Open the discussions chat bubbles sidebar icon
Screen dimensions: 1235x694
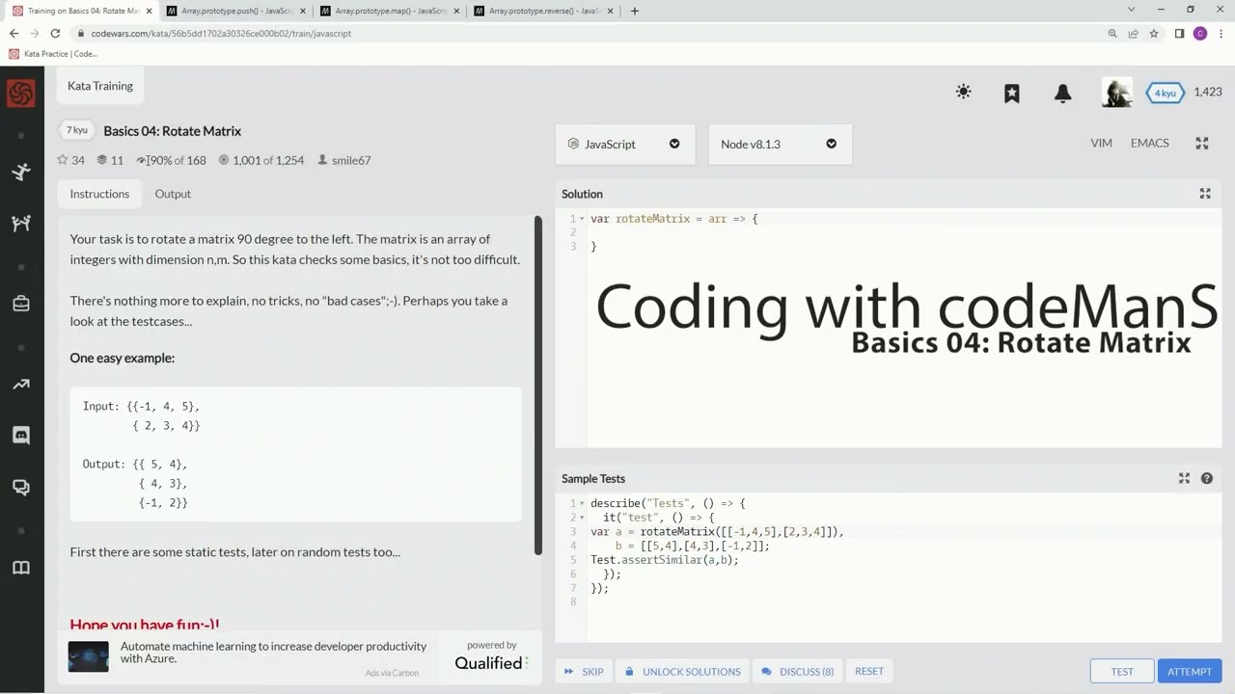click(x=20, y=487)
